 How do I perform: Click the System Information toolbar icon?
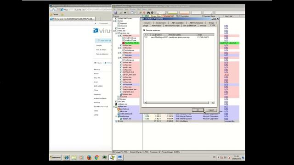(125, 12)
